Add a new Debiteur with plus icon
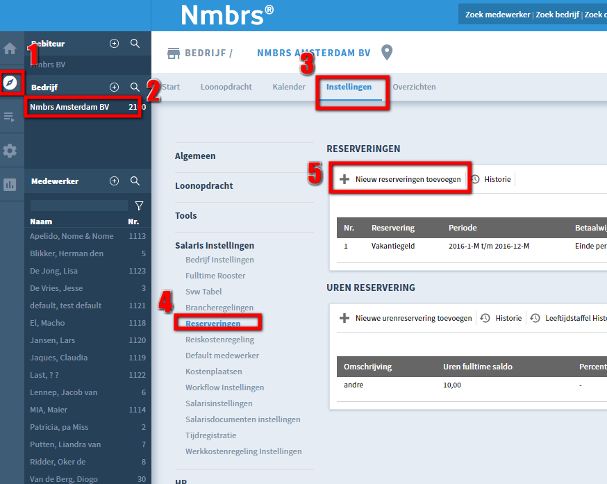Viewport: 607px width, 484px height. 114,43
